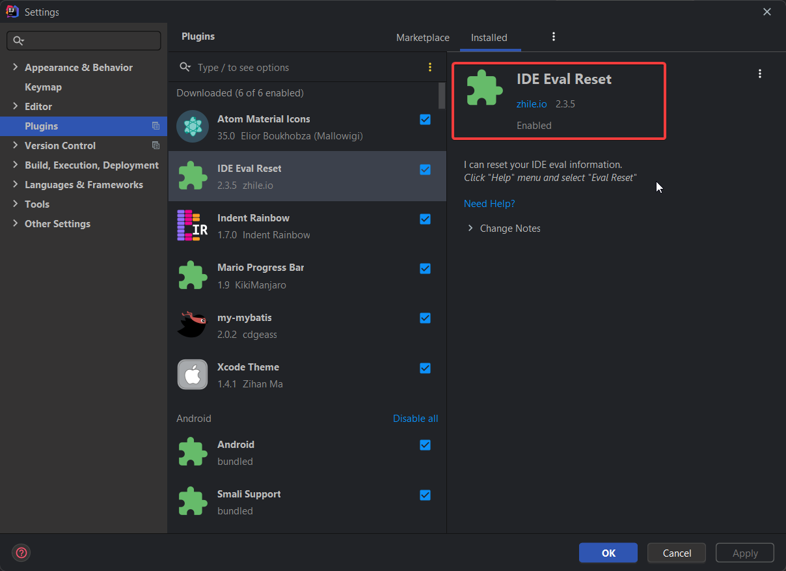
Task: Uncheck the IDE Eval Reset plugin
Action: tap(425, 169)
